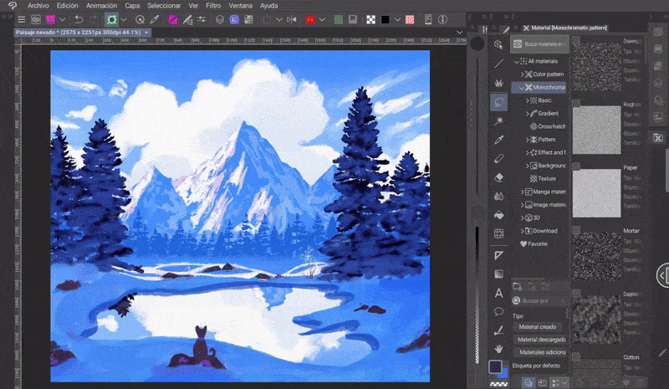
Task: Expand the Basic subfolder
Action: [527, 100]
